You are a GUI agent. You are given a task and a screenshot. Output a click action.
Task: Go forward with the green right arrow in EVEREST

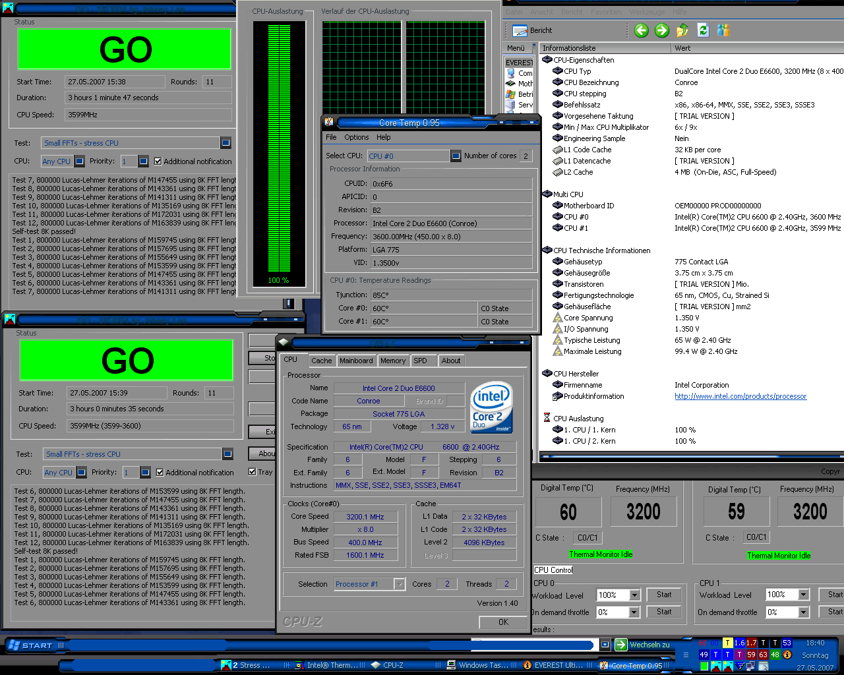pyautogui.click(x=661, y=30)
